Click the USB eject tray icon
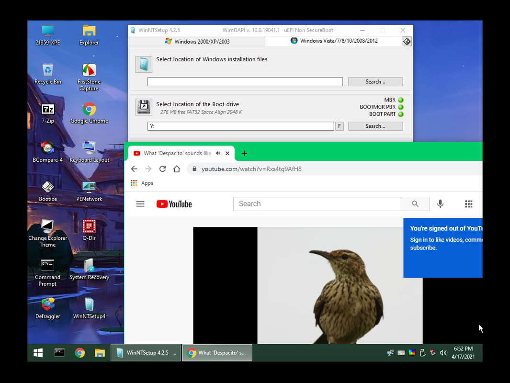The width and height of the screenshot is (510, 383). (422, 353)
